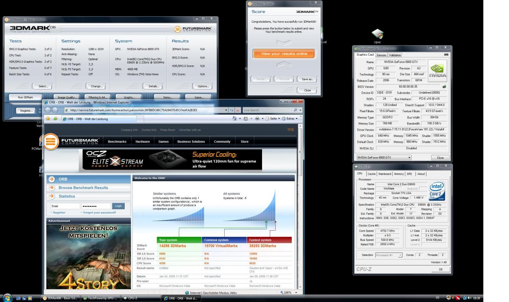This screenshot has height=302, width=509.
Task: Click the Add to Favorites icon
Action: (x=55, y=119)
